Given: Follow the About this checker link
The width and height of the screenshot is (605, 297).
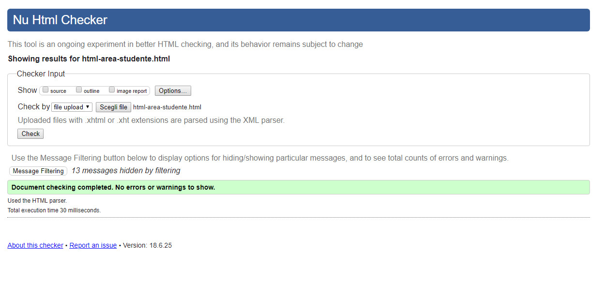Looking at the screenshot, I should 35,245.
